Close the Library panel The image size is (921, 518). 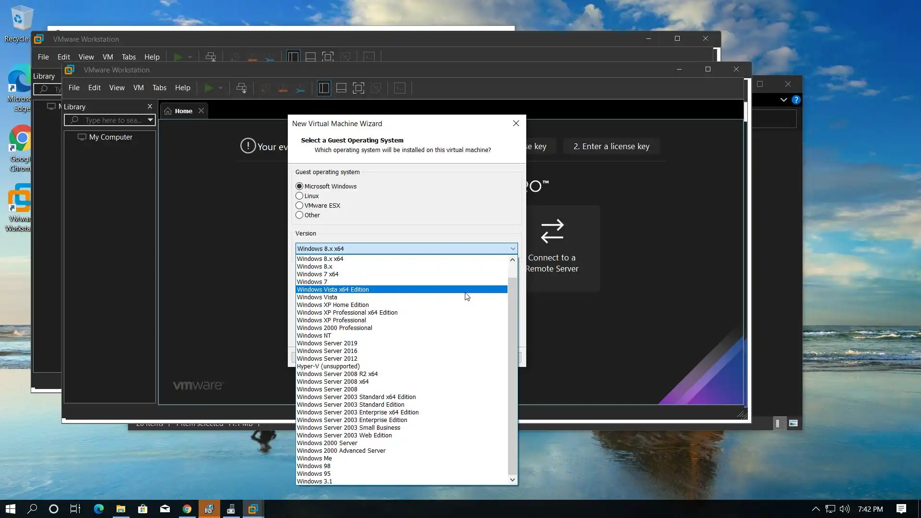[150, 106]
